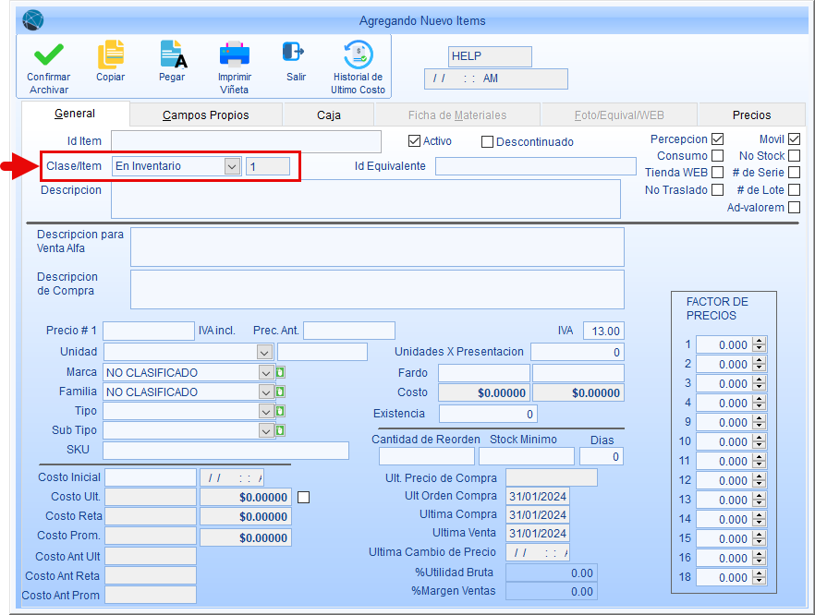Click the SKU input field
The image size is (815, 615).
pyautogui.click(x=225, y=451)
